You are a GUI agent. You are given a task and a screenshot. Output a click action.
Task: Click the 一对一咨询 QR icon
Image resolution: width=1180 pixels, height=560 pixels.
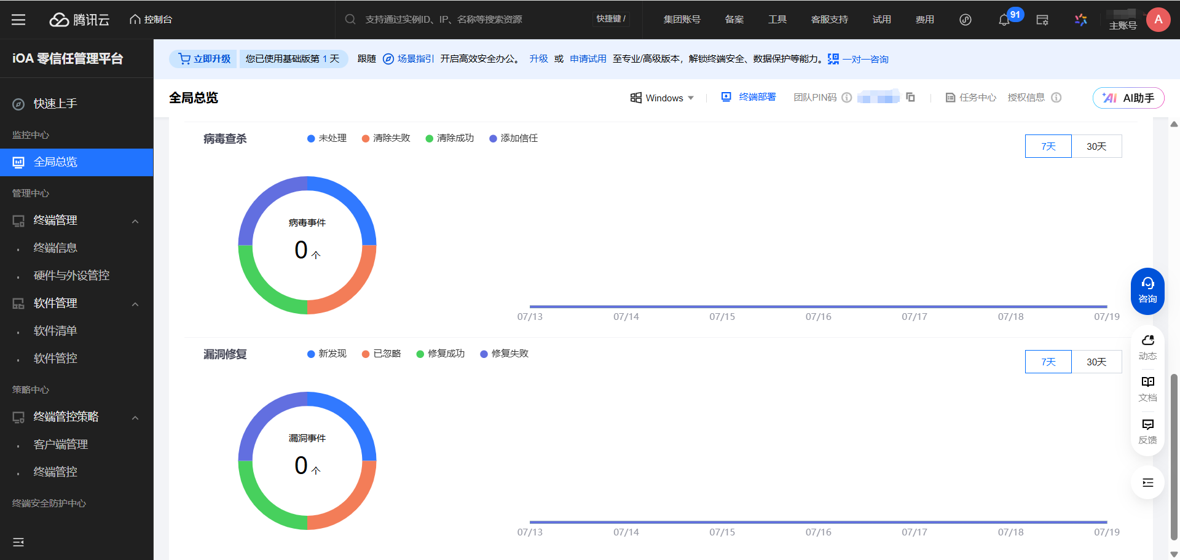833,59
